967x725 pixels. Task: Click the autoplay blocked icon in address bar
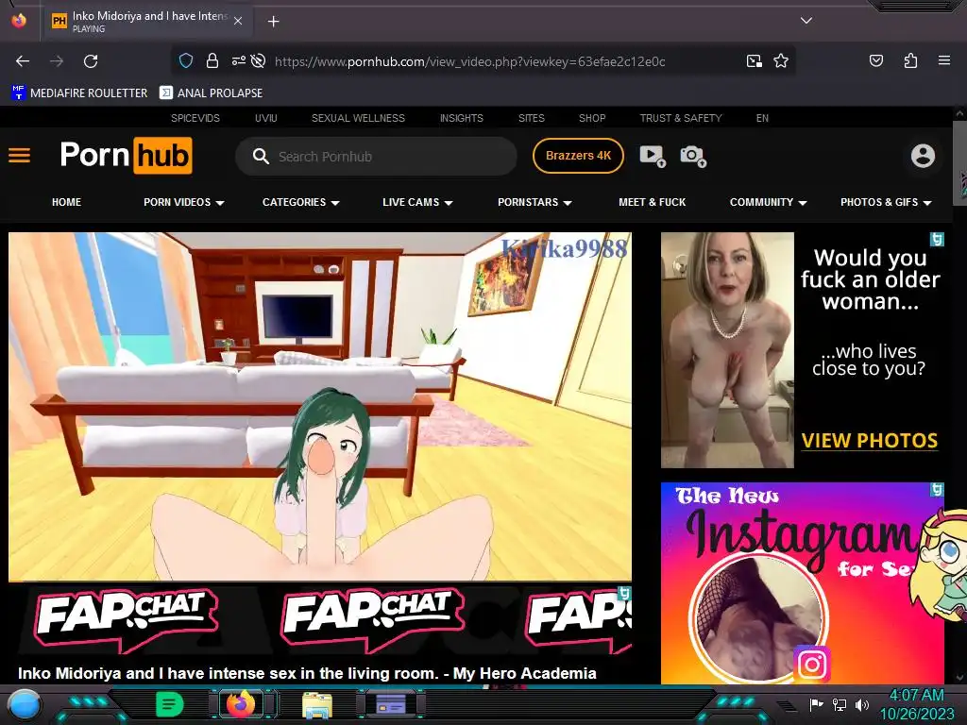259,61
